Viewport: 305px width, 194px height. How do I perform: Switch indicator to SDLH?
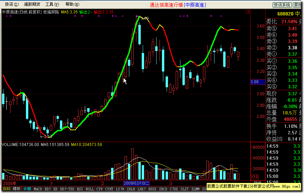pos(131,189)
